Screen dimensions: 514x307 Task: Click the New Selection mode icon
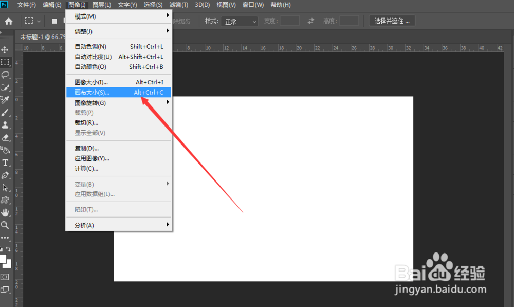click(54, 21)
